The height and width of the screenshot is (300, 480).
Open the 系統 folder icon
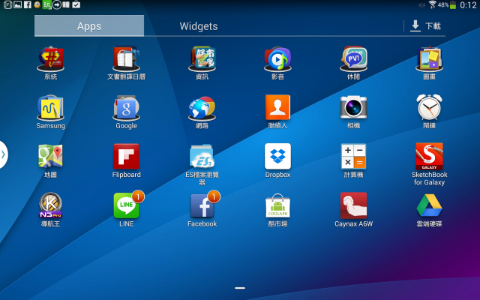coord(50,59)
